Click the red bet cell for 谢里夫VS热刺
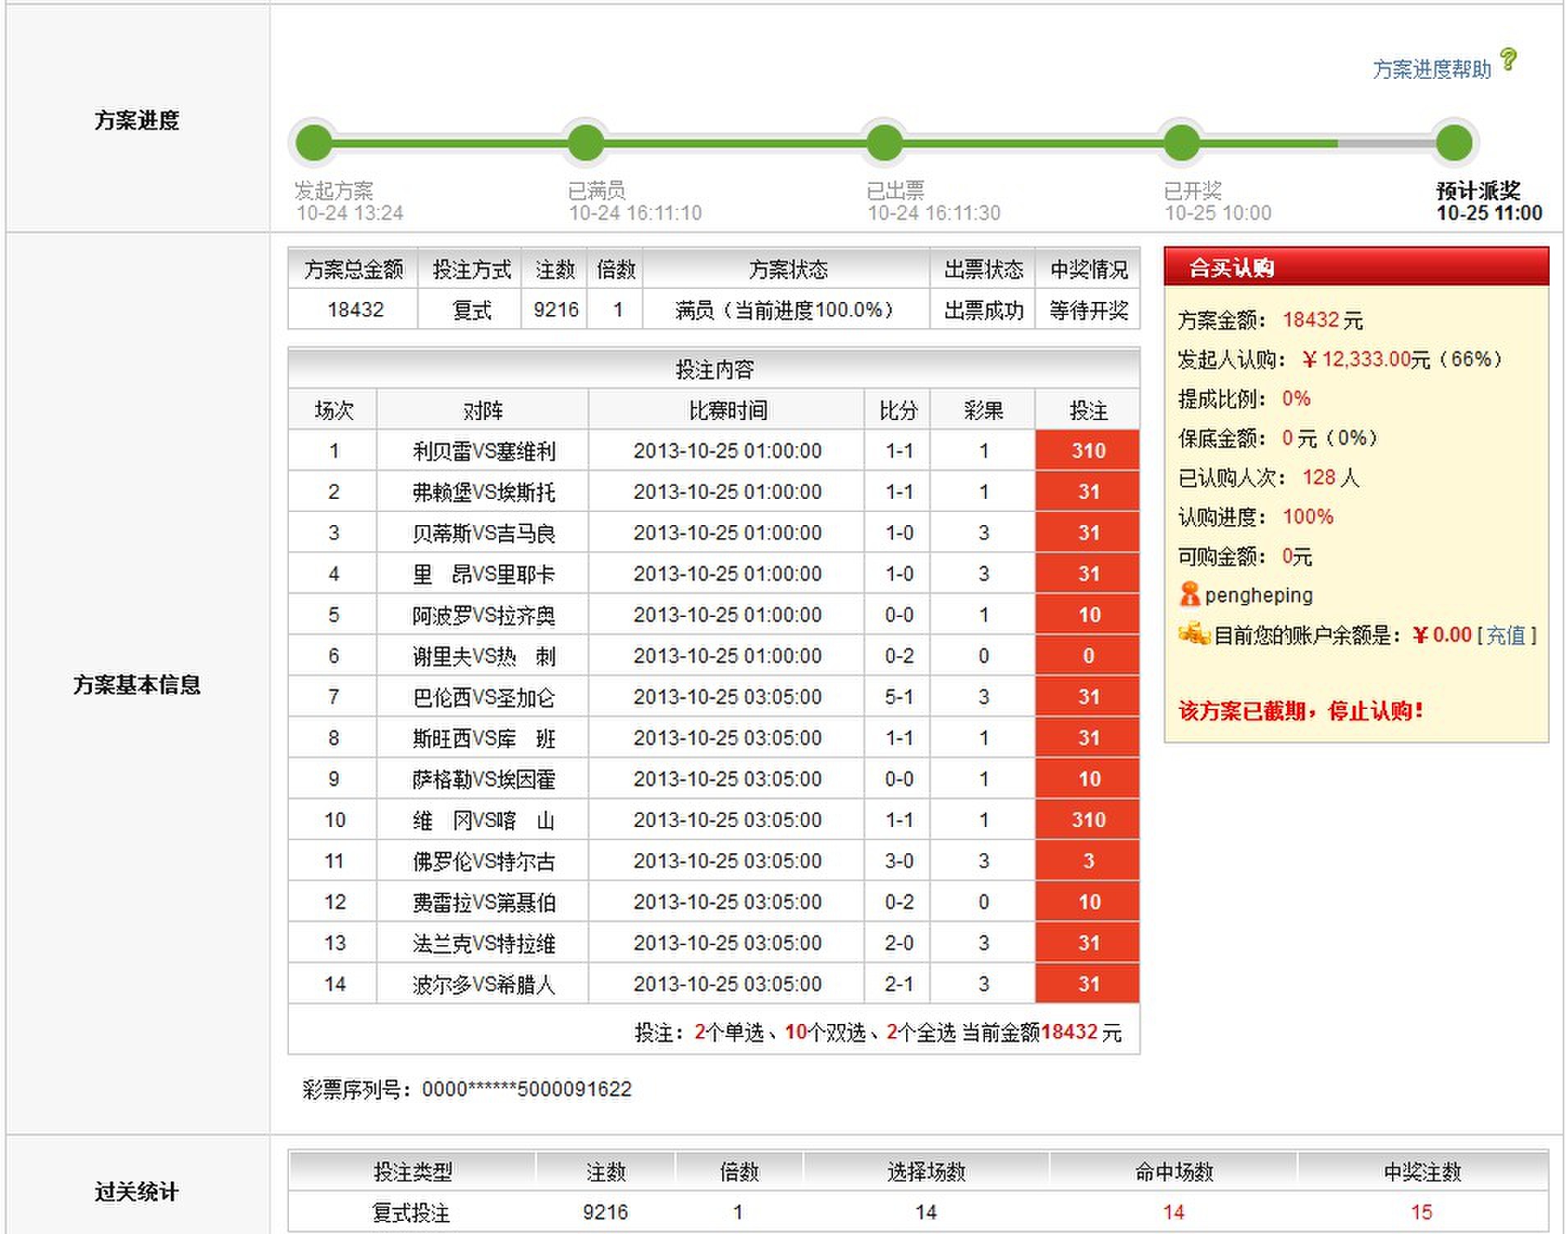 [1087, 656]
